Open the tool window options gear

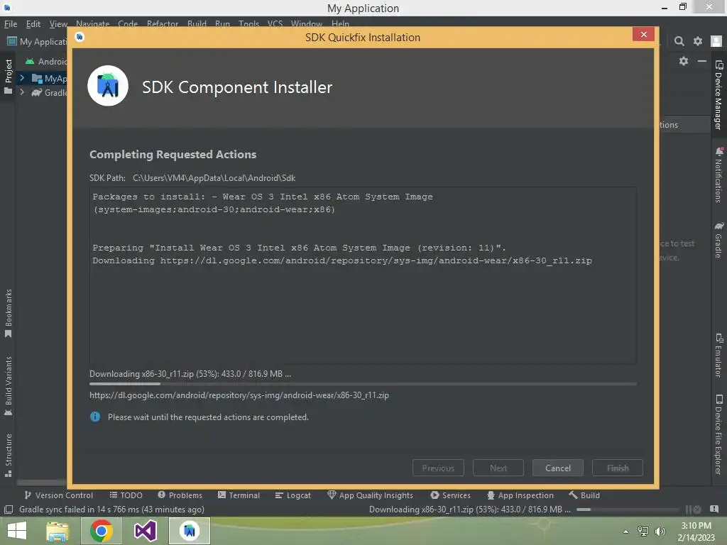[684, 61]
